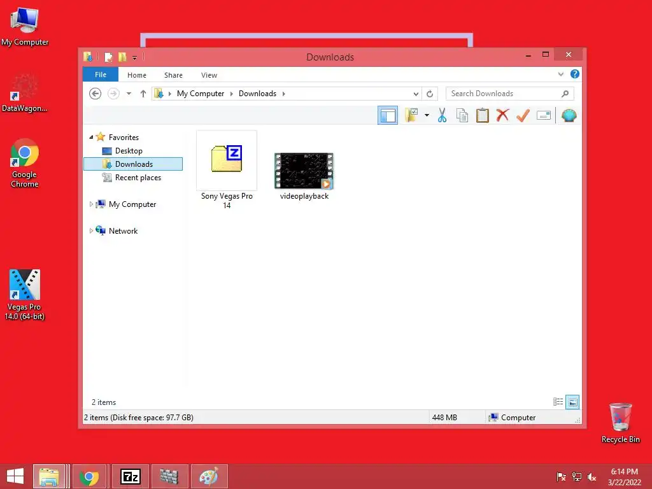Click the muted volume tray icon
This screenshot has height=489, width=652.
(x=592, y=477)
